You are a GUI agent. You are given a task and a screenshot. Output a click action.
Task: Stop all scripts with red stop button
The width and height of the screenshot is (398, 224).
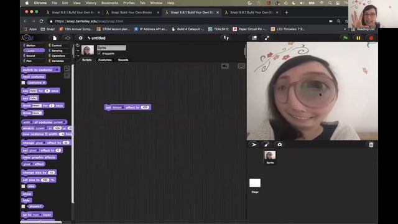point(371,38)
